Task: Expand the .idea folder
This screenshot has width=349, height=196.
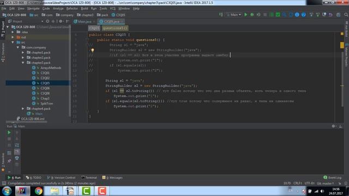Action: pos(13,32)
